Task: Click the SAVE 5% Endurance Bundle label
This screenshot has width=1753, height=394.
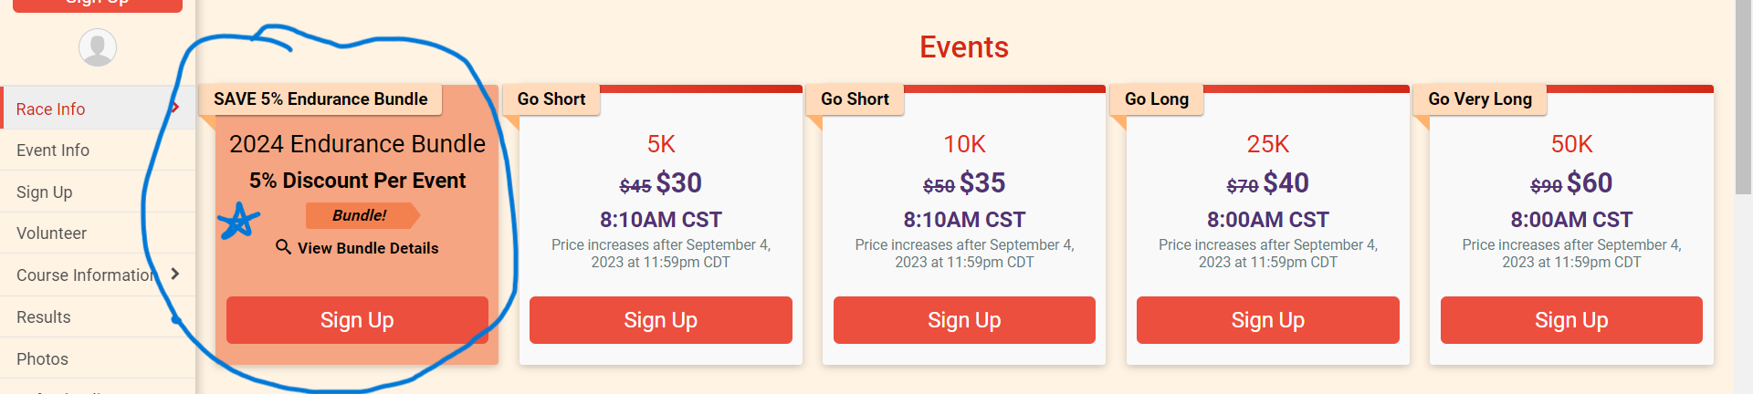Action: coord(320,99)
